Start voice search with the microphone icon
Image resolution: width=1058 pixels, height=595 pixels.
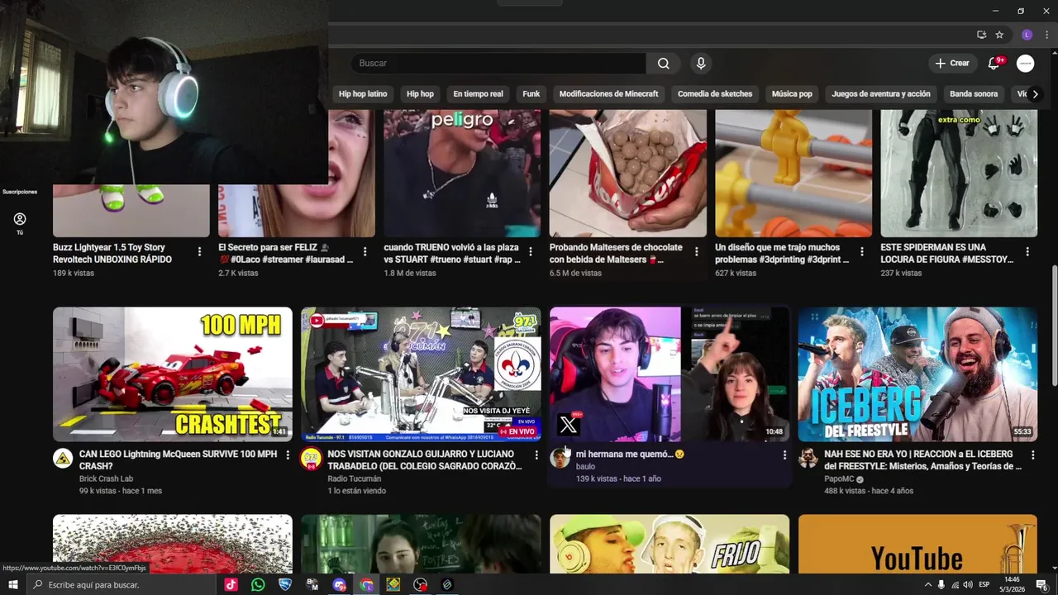click(x=701, y=64)
